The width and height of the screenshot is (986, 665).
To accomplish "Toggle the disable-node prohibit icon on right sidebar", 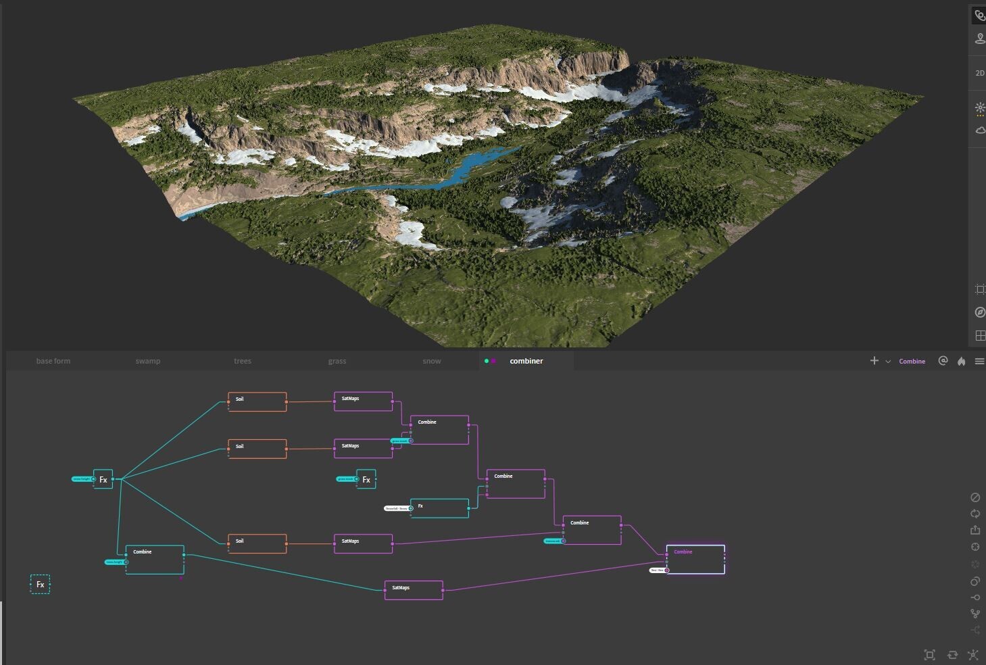I will [x=976, y=498].
